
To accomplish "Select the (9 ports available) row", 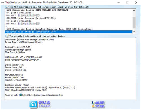I will coord(69,21).
